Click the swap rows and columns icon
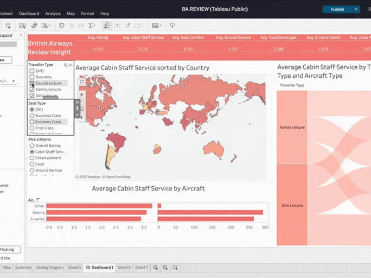The image size is (371, 278). point(62,25)
